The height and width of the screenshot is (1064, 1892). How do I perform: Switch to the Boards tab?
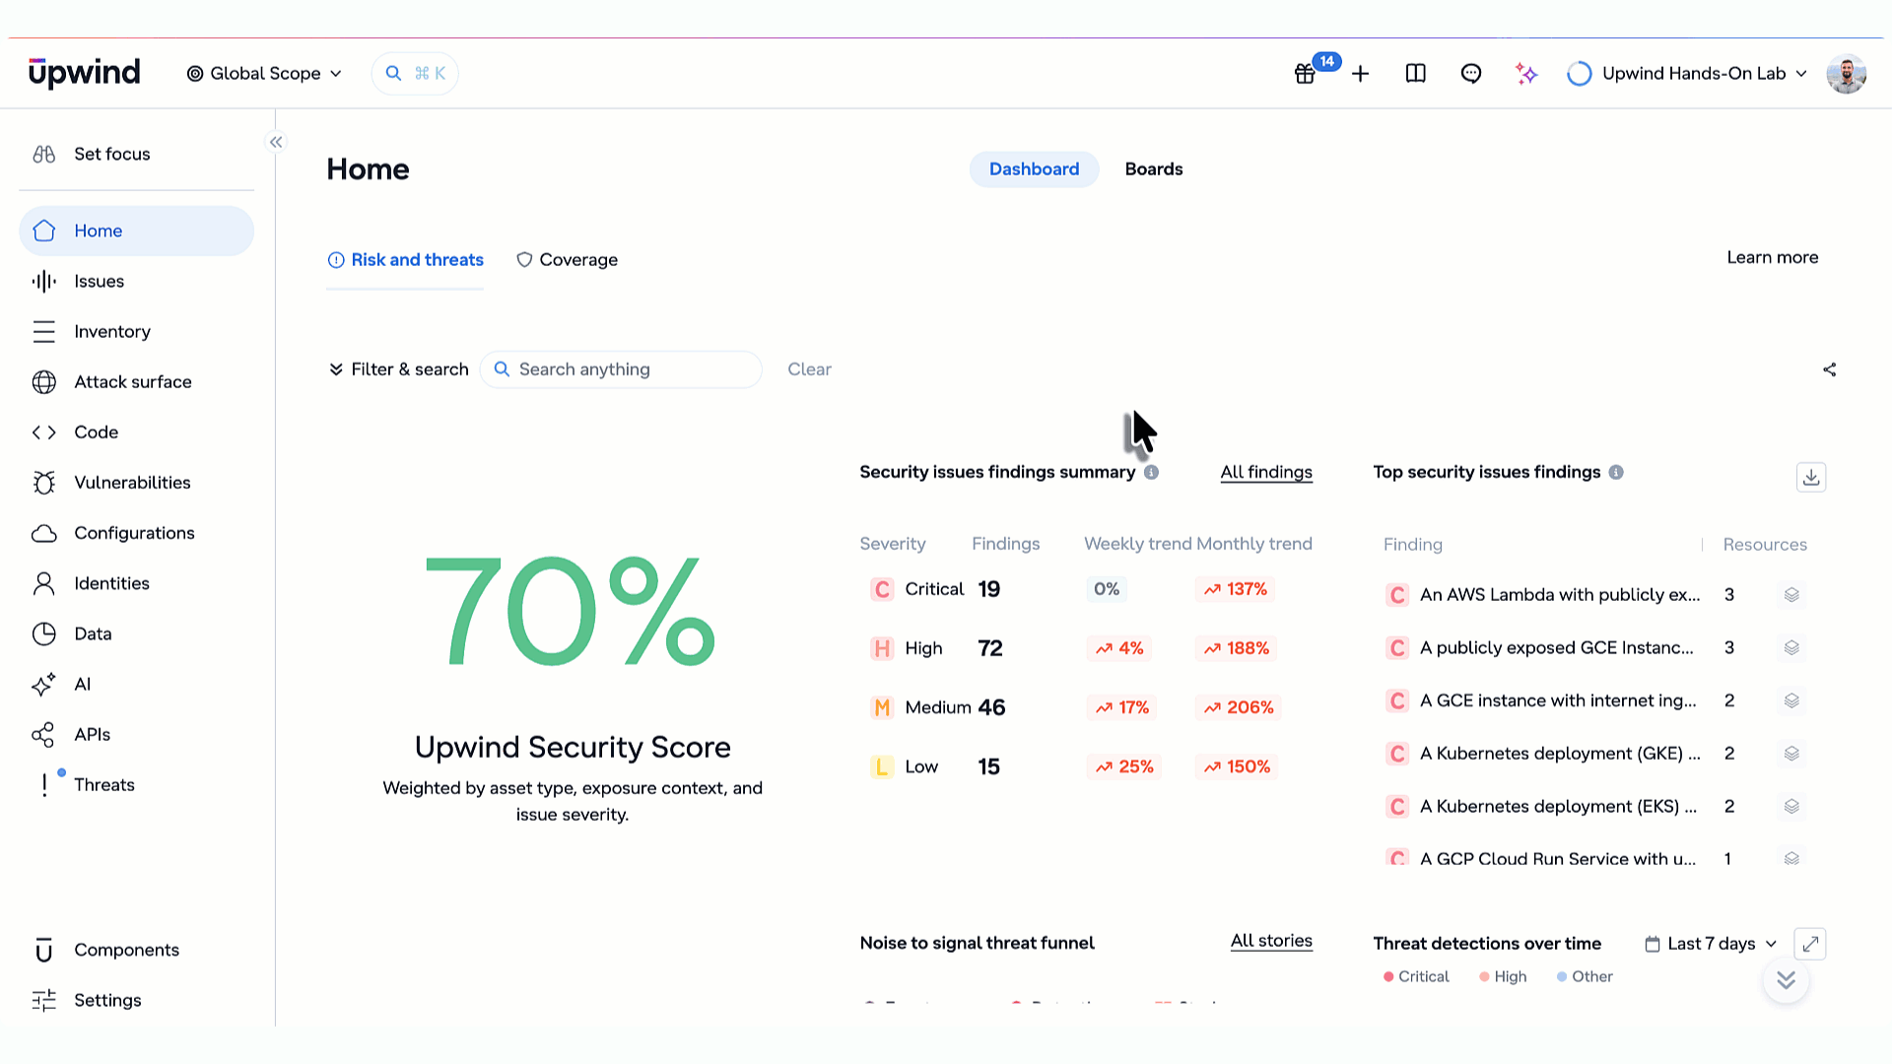pos(1154,169)
